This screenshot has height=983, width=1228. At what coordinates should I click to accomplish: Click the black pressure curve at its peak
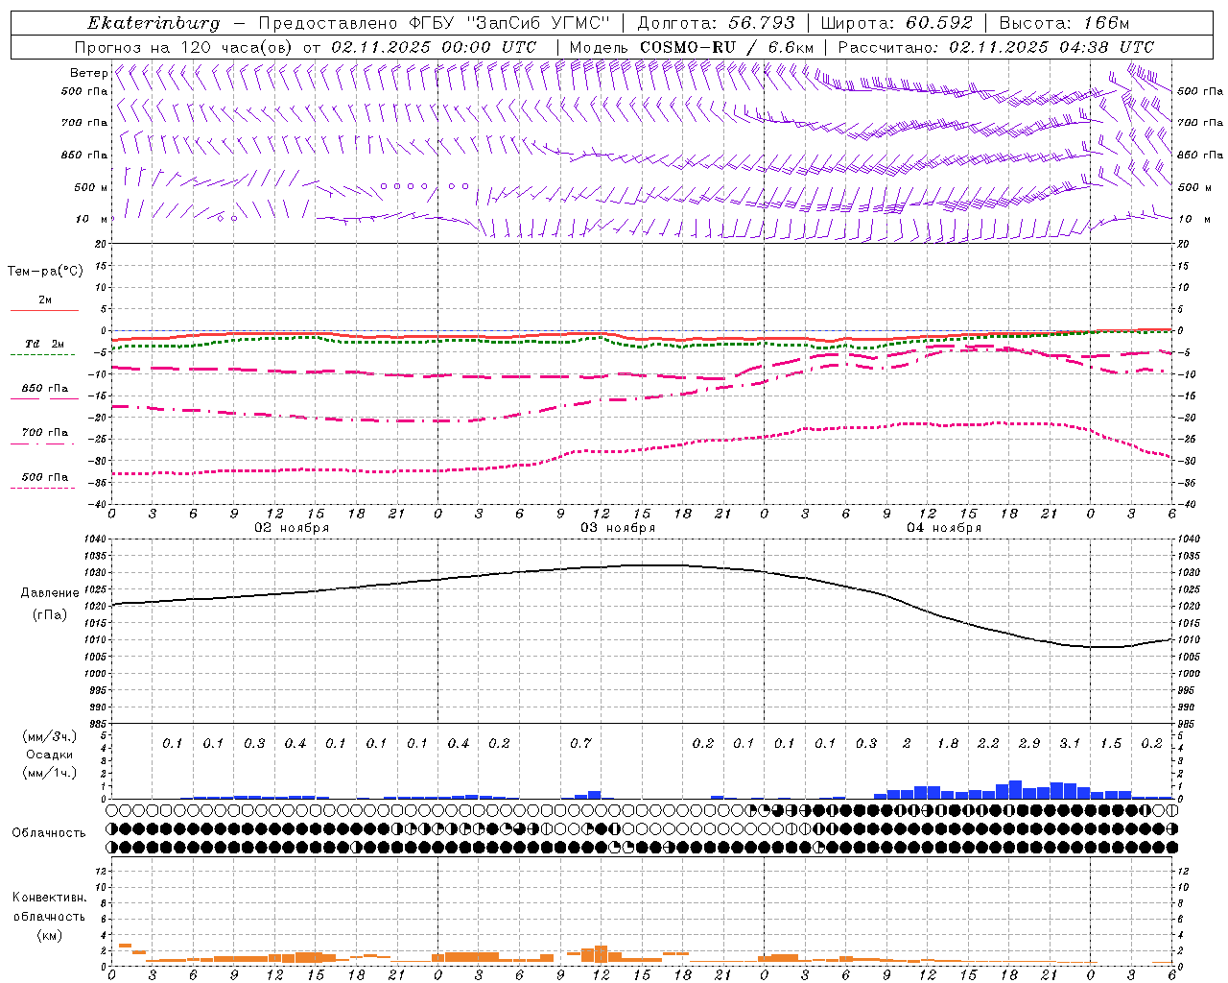tap(662, 565)
